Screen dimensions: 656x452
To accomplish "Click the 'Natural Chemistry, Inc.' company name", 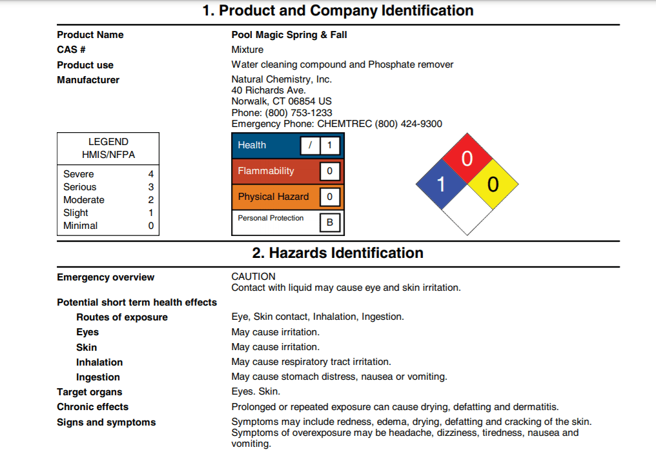I will [x=282, y=79].
